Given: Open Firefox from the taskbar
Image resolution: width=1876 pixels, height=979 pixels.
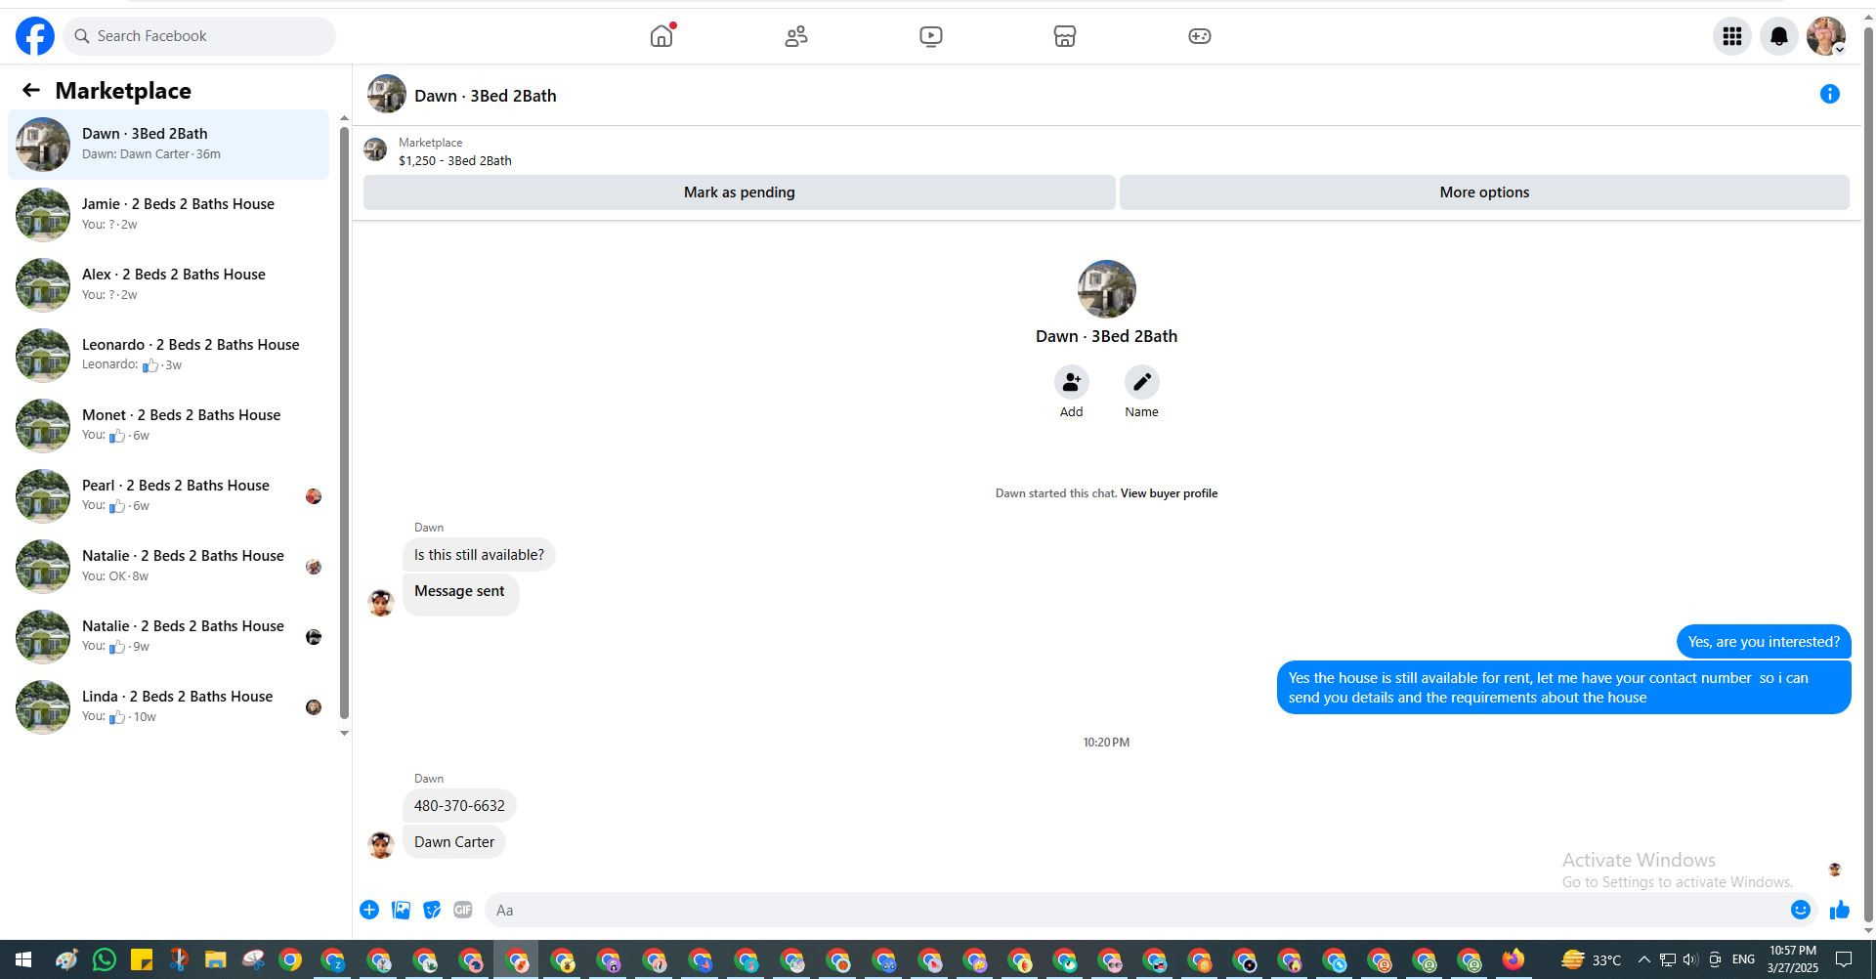Looking at the screenshot, I should pos(1514,960).
